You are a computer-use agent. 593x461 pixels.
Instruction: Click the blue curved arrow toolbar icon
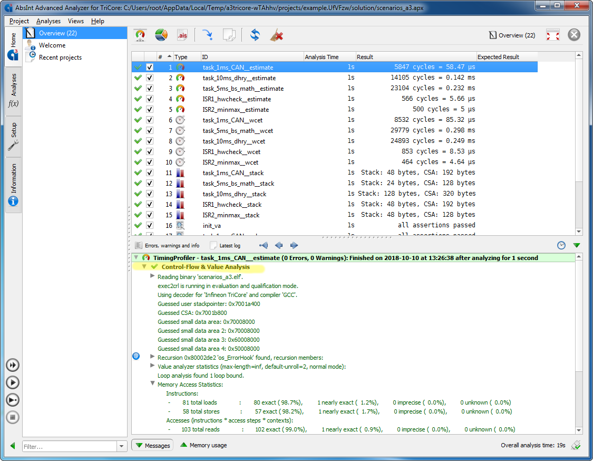(207, 35)
